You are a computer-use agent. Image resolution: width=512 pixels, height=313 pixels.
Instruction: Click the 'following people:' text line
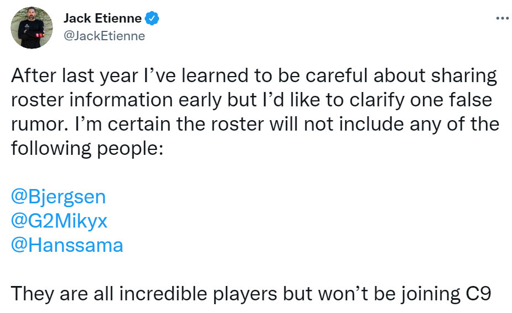point(87,149)
